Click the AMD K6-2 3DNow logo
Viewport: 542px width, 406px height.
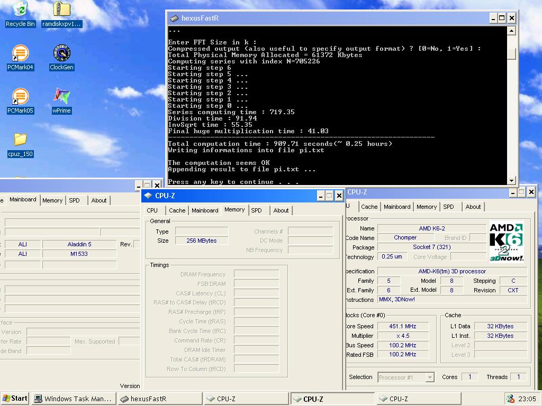507,242
